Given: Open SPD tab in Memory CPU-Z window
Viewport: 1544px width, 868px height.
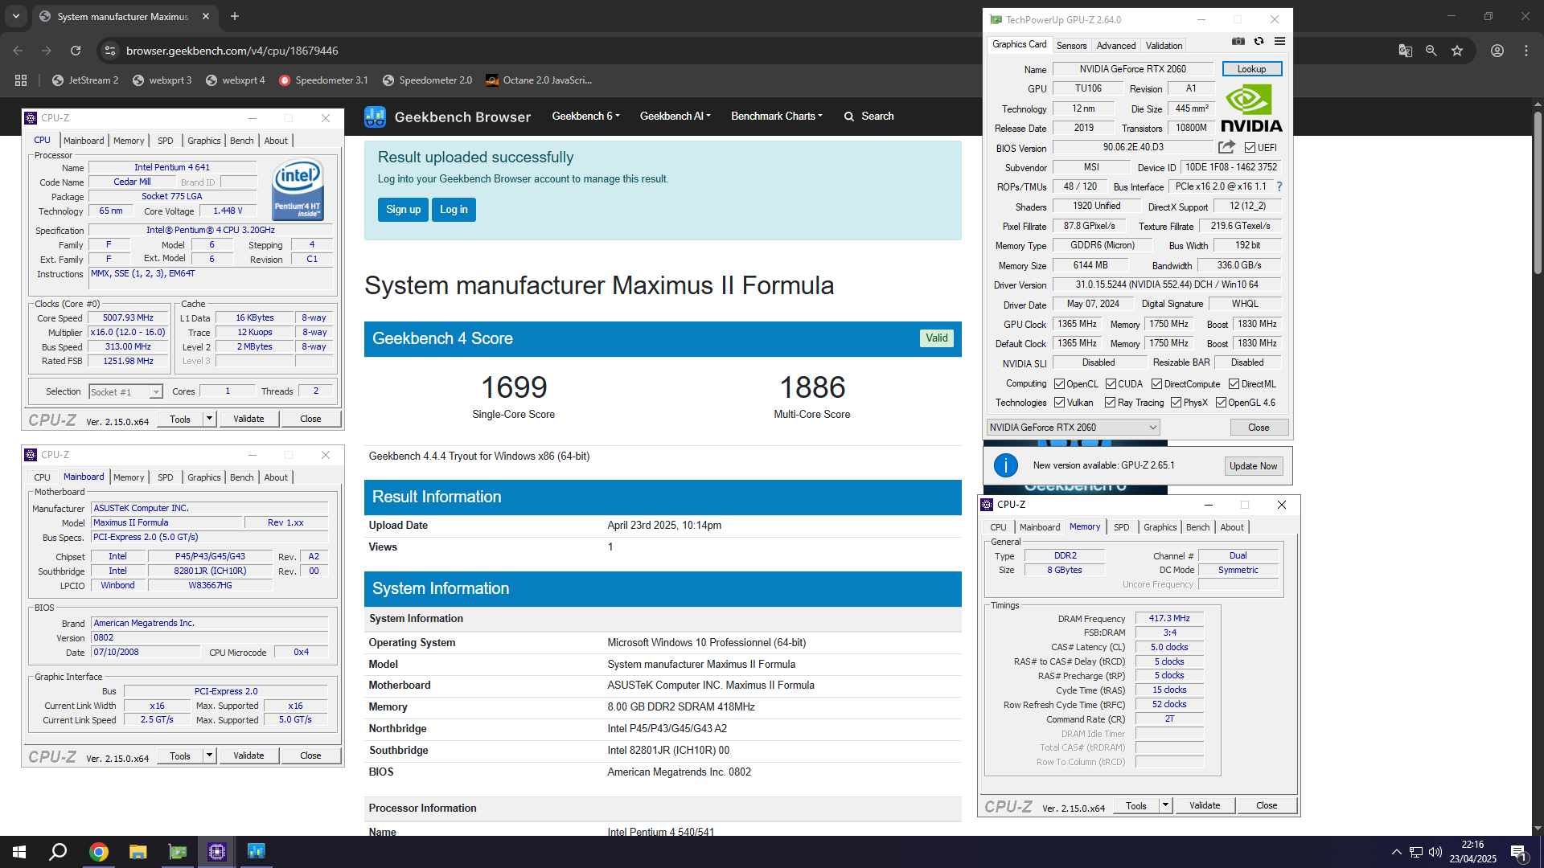Looking at the screenshot, I should click(x=1121, y=527).
